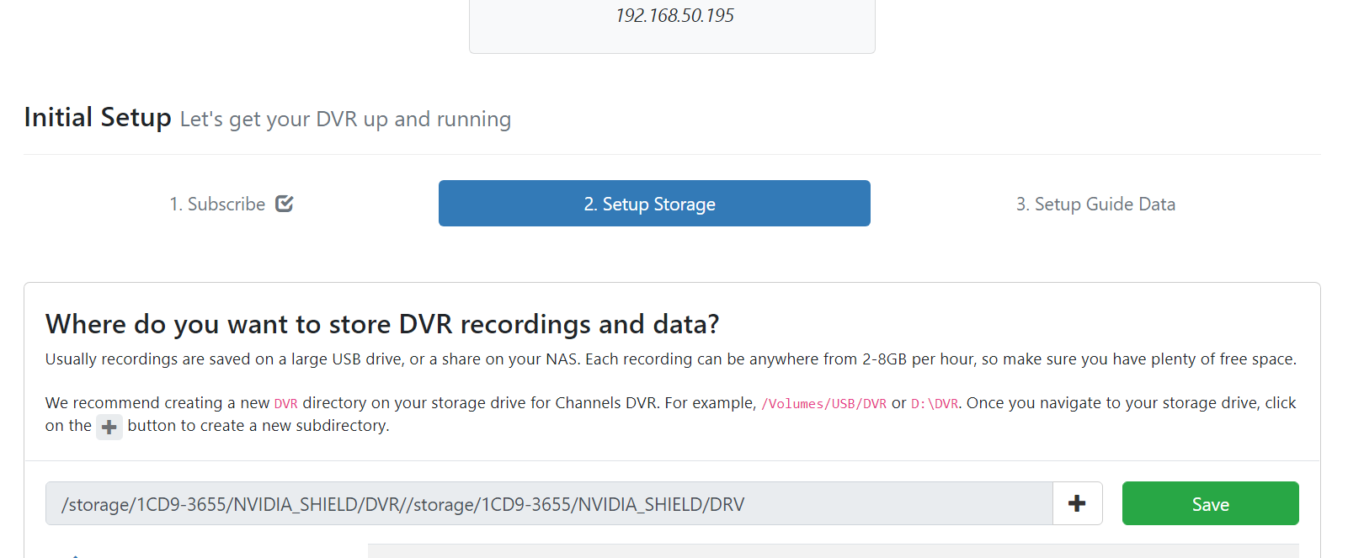The height and width of the screenshot is (558, 1348).
Task: Click the "Let's get your DVR up and running" subtitle
Action: pyautogui.click(x=345, y=120)
